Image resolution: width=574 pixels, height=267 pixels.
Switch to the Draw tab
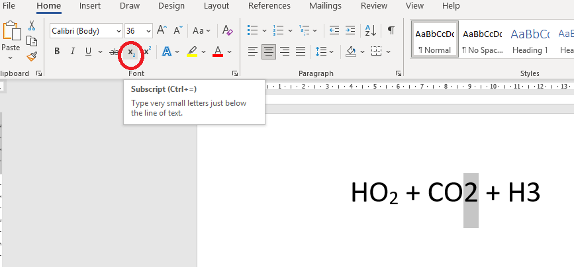pos(130,6)
